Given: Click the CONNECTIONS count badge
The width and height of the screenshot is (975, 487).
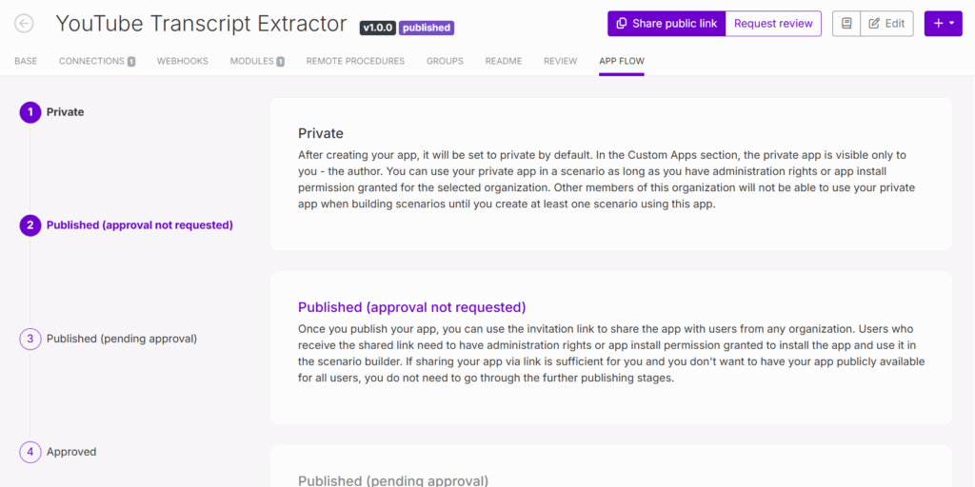Looking at the screenshot, I should click(x=131, y=62).
